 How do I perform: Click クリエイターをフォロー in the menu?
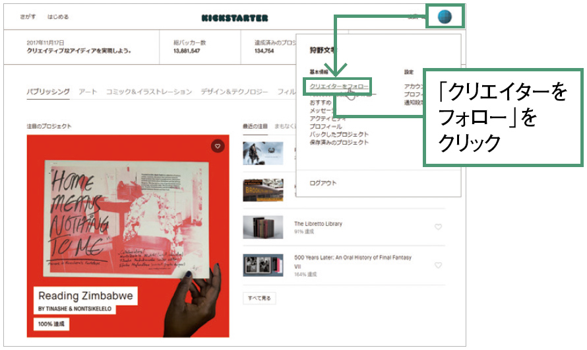point(339,87)
